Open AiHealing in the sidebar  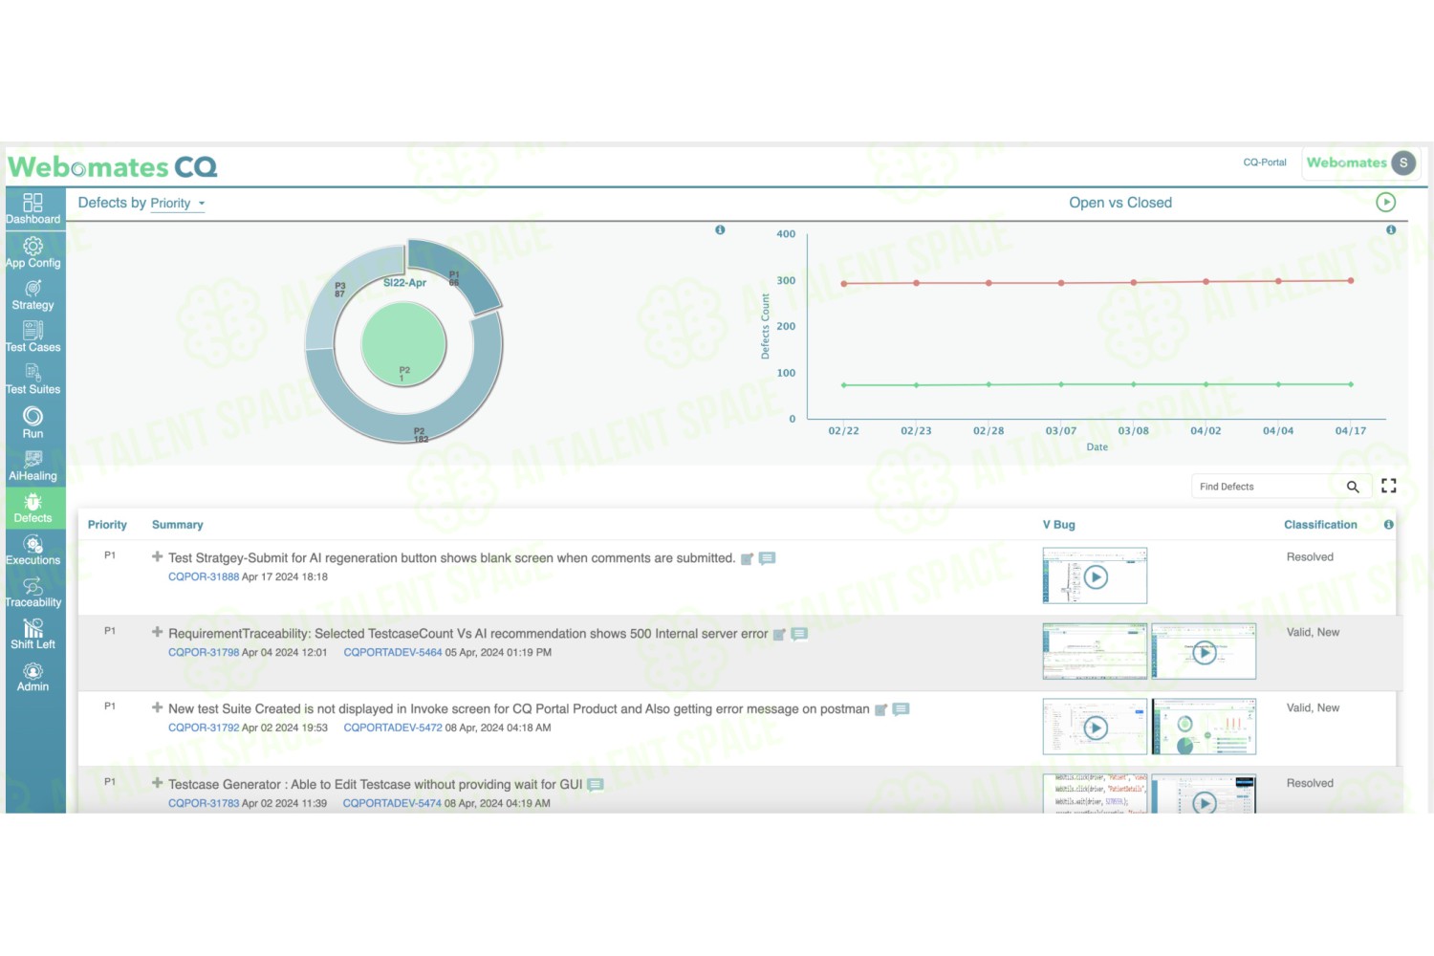click(33, 466)
